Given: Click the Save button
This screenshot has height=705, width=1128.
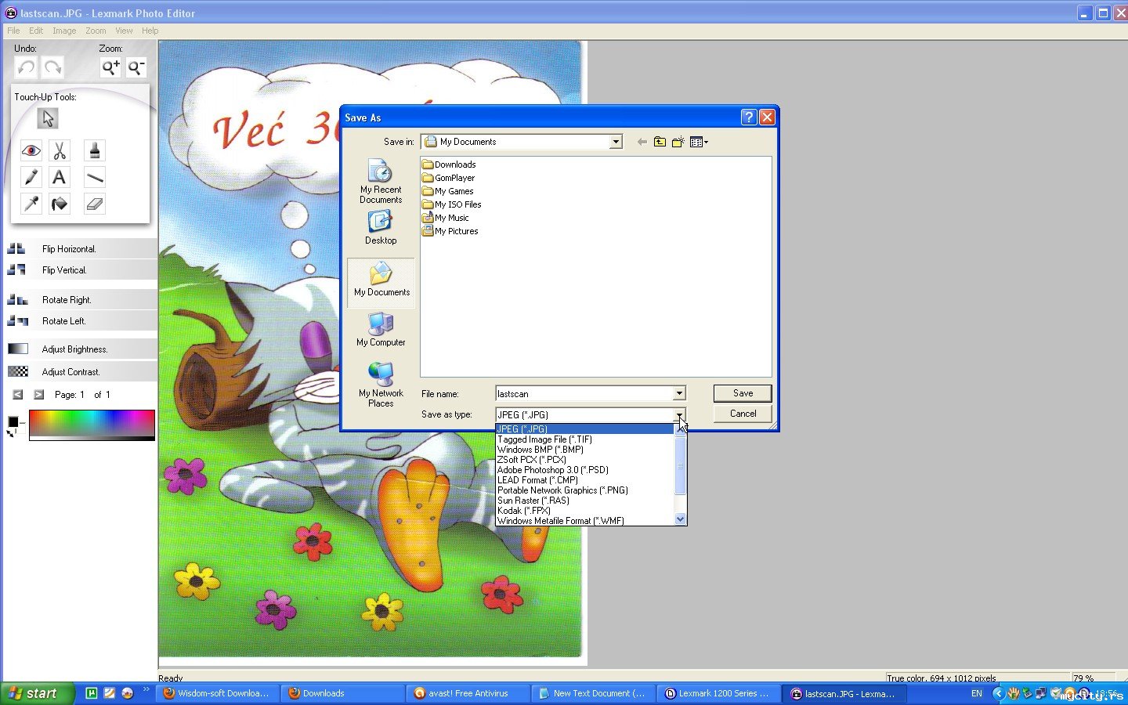Looking at the screenshot, I should click(743, 393).
